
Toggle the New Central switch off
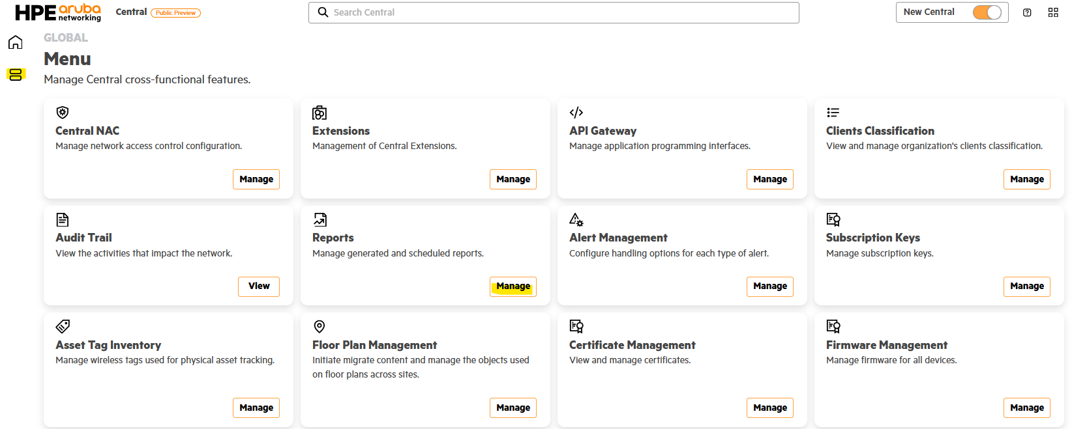987,12
